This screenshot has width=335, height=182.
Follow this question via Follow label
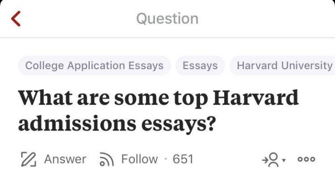click(x=140, y=159)
